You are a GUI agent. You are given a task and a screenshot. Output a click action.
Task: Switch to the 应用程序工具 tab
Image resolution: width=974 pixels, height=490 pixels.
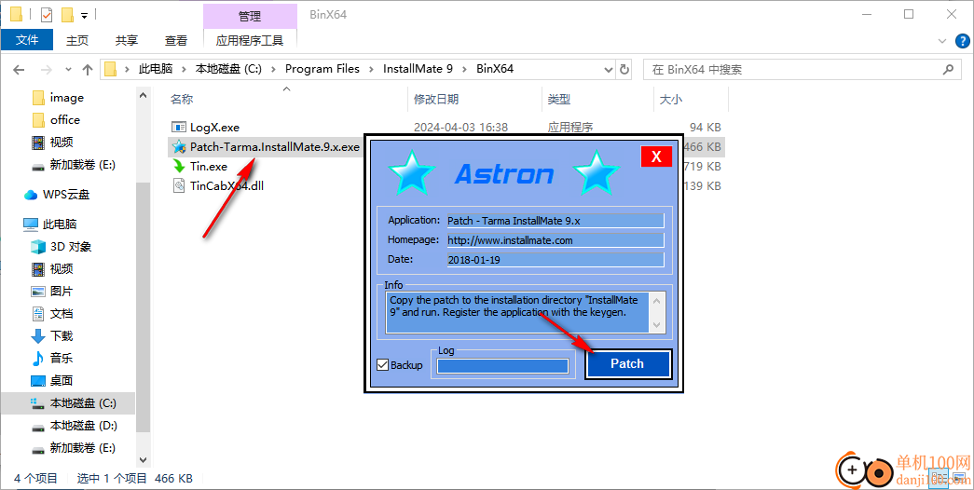tap(250, 40)
